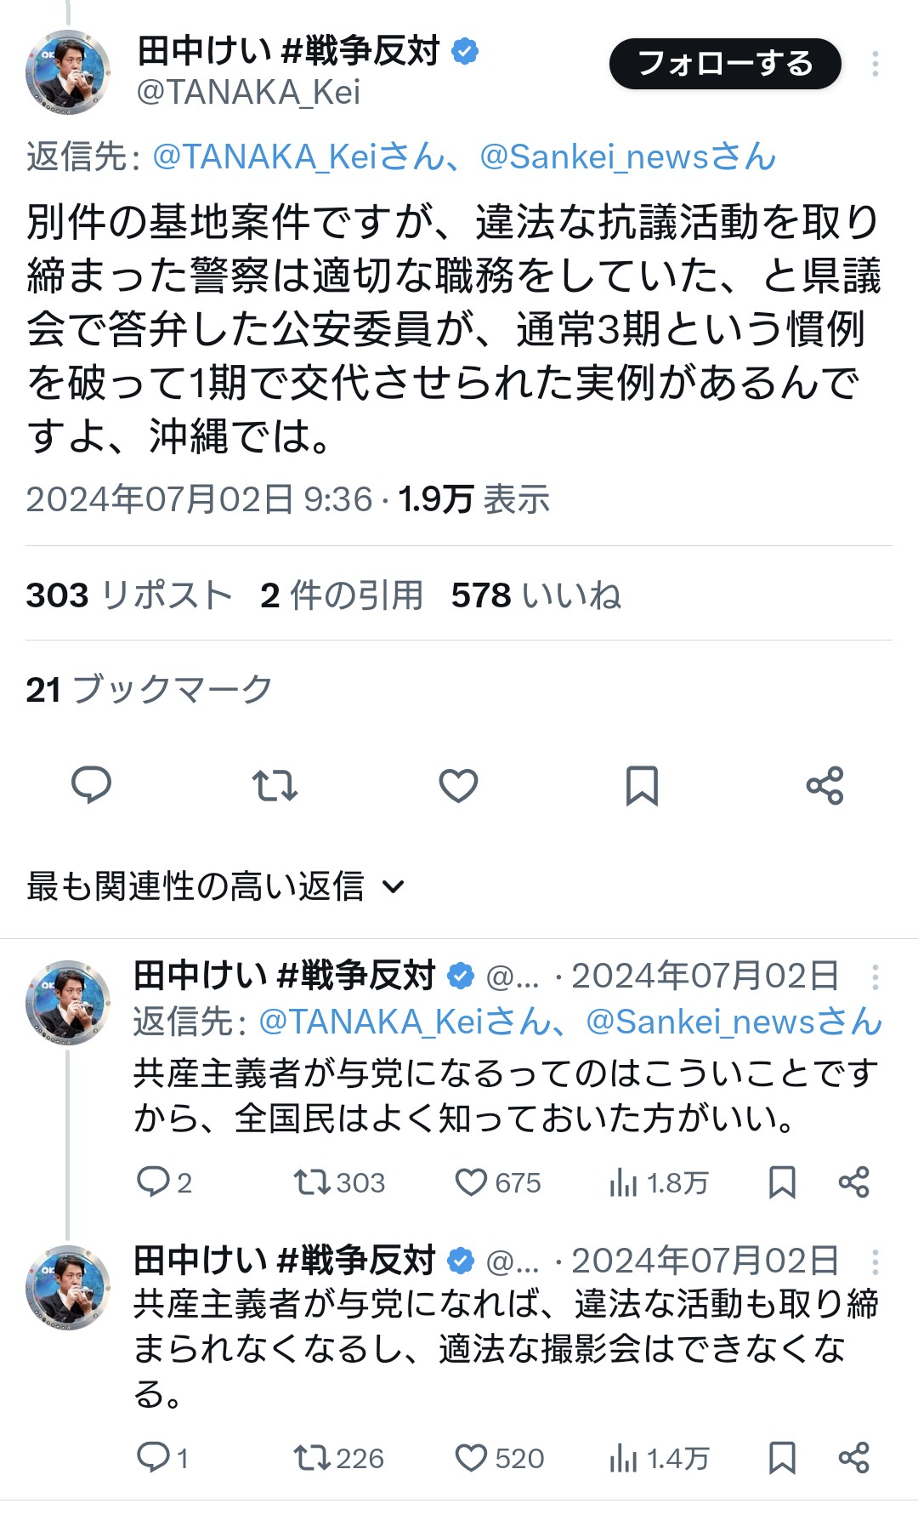Viewport: 918px width, 1526px height.
Task: Open view analytics showing 1.8万
Action: [659, 1182]
